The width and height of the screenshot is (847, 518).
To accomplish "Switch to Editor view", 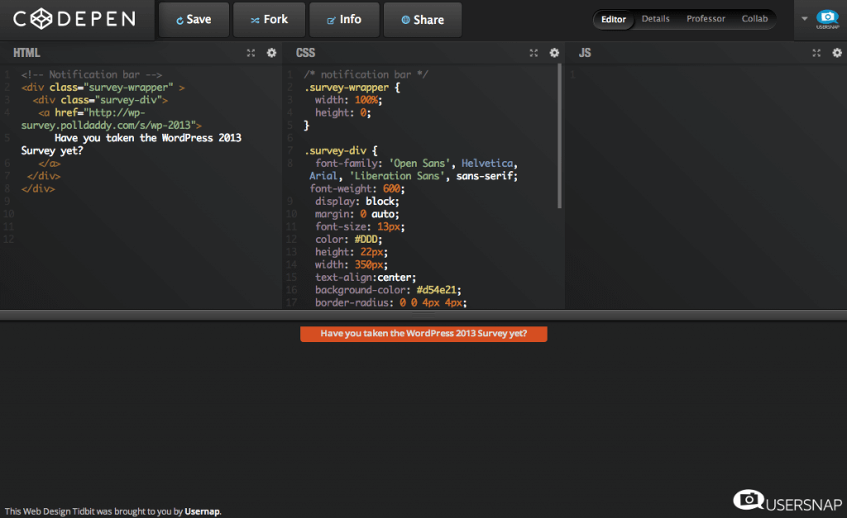I will click(x=614, y=20).
